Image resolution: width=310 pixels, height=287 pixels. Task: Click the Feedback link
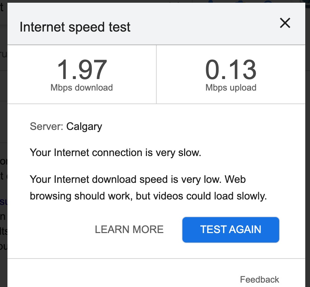[x=259, y=280]
